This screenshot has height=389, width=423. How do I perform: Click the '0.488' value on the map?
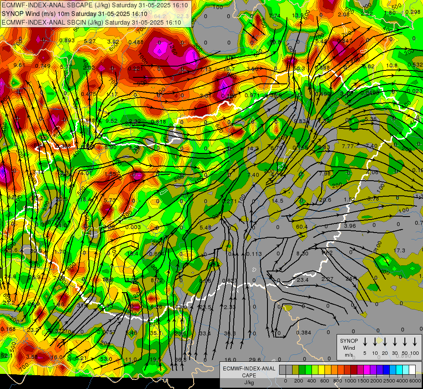coord(136,42)
